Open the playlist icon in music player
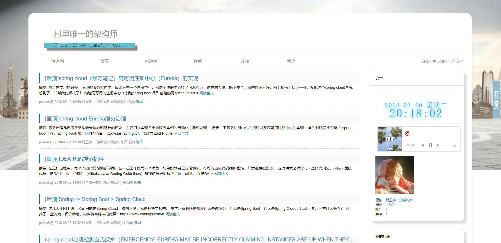The image size is (501, 243). (454, 145)
